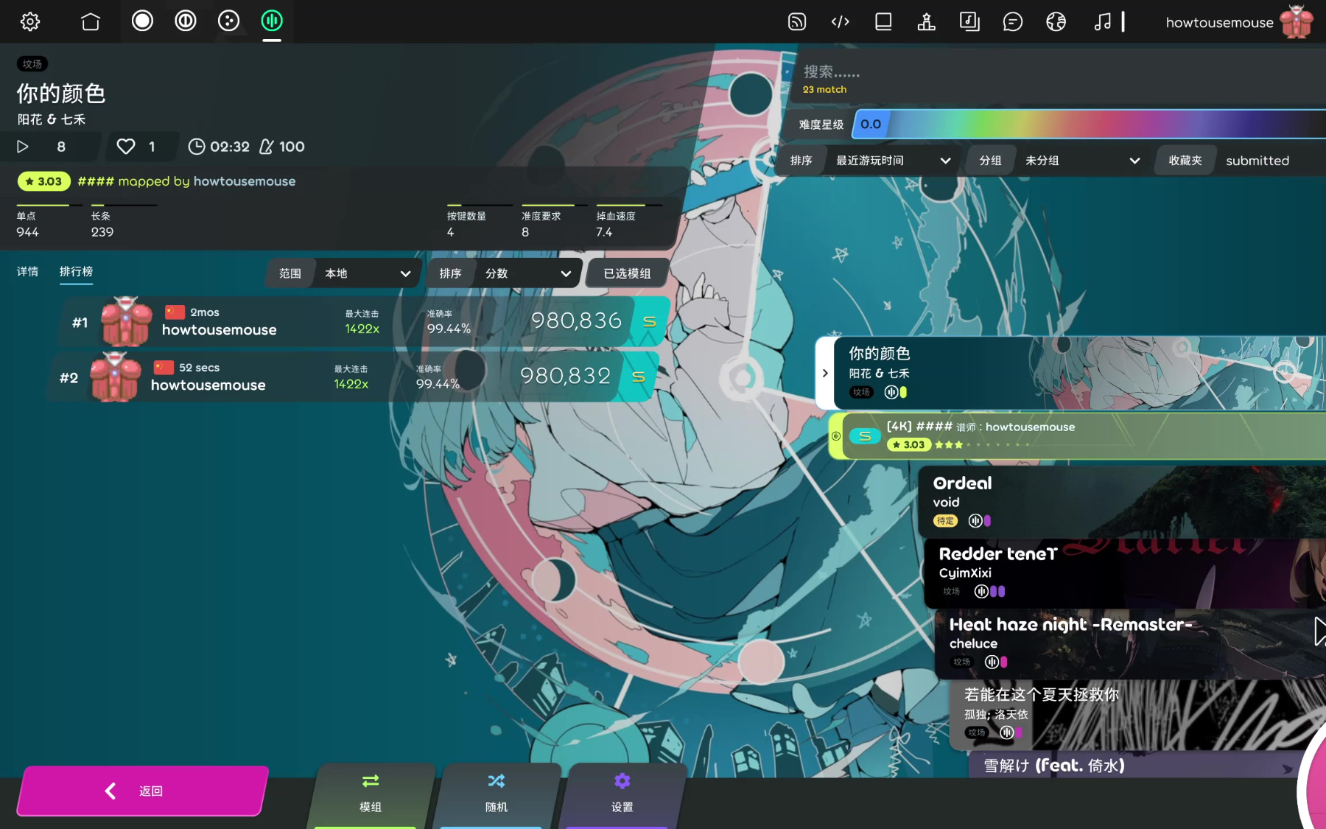Viewport: 1326px width, 829px height.
Task: Click the artist name 阳花 & 七禾 in details
Action: [52, 119]
